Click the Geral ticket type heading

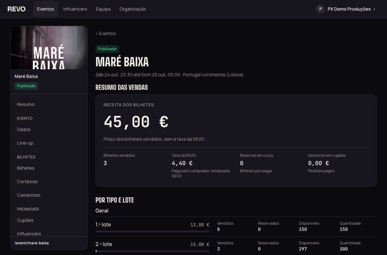[102, 211]
